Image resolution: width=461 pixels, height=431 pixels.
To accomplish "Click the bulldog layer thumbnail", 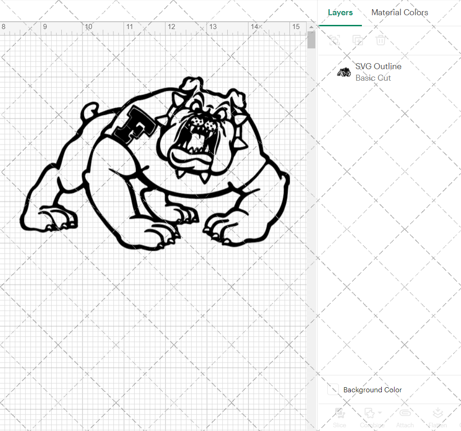I will [x=344, y=72].
